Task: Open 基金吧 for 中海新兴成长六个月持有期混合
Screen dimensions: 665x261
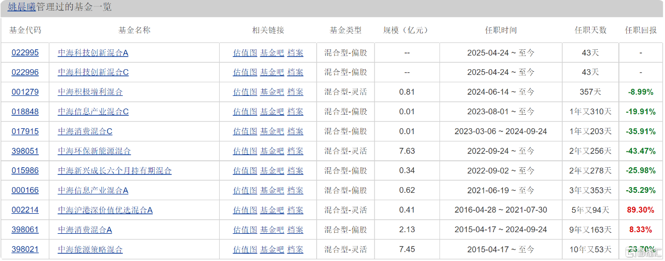Action: point(272,171)
